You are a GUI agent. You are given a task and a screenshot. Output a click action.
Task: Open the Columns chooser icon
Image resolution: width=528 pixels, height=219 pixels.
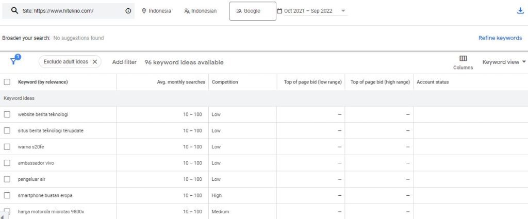463,59
